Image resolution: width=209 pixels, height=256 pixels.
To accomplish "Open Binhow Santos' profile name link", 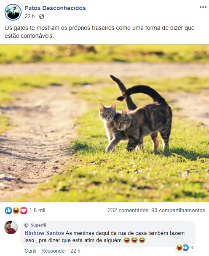I will tap(44, 233).
